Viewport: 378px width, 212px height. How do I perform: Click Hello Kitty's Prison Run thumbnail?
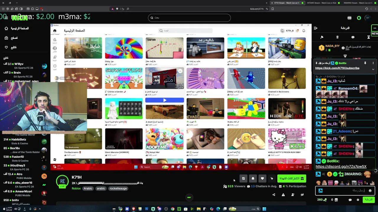coord(287,139)
